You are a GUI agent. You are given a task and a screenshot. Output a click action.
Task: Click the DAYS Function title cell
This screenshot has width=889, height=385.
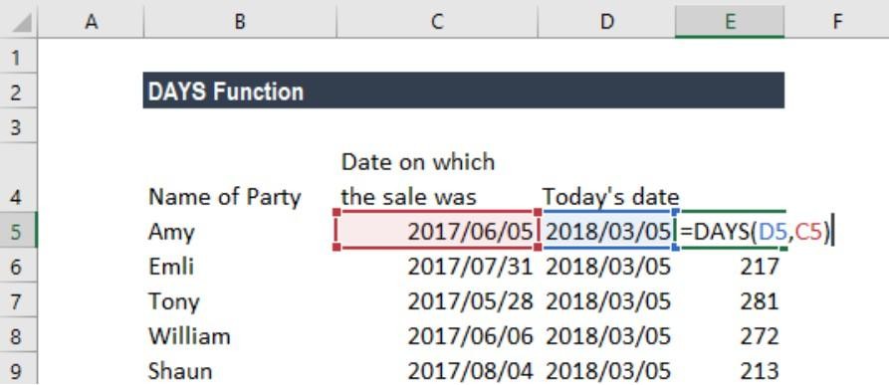[x=464, y=91]
